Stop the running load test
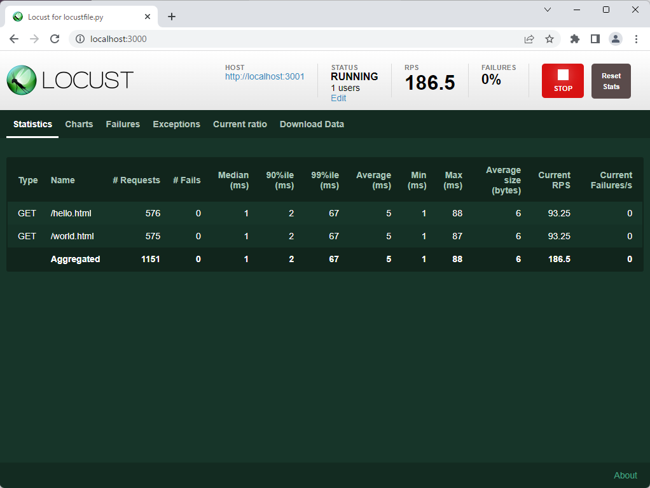Viewport: 650px width, 488px height. coord(562,81)
